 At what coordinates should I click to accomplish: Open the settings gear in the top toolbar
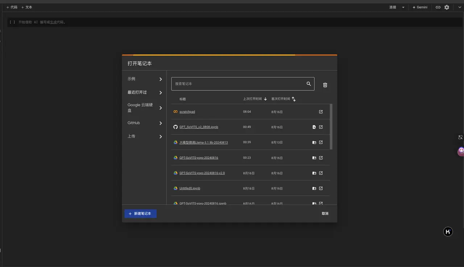coord(447,7)
